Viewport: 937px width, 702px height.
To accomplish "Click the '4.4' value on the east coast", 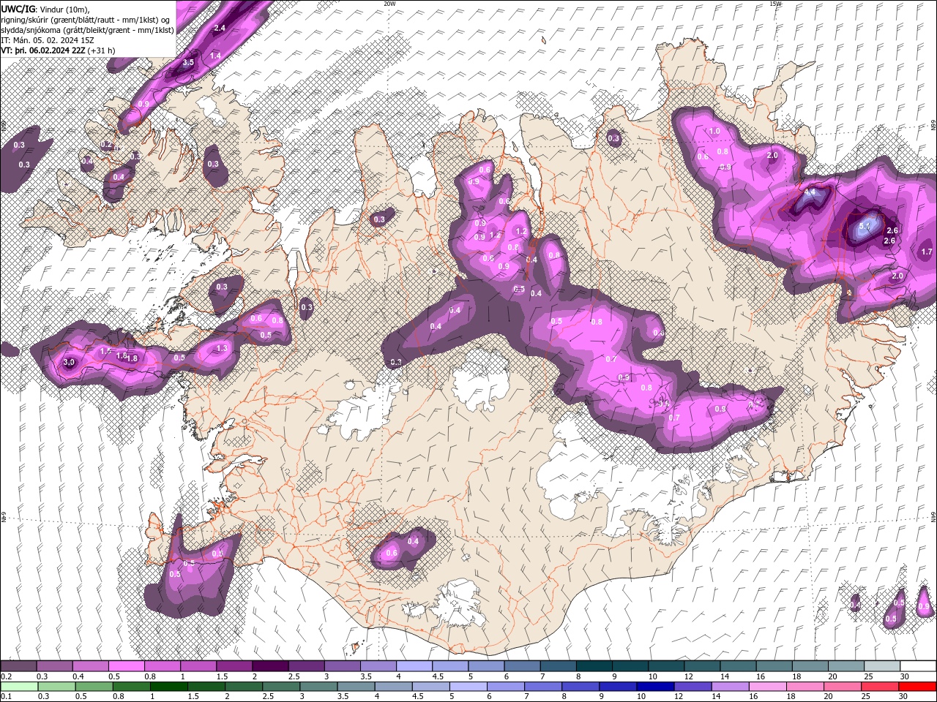I will [810, 192].
